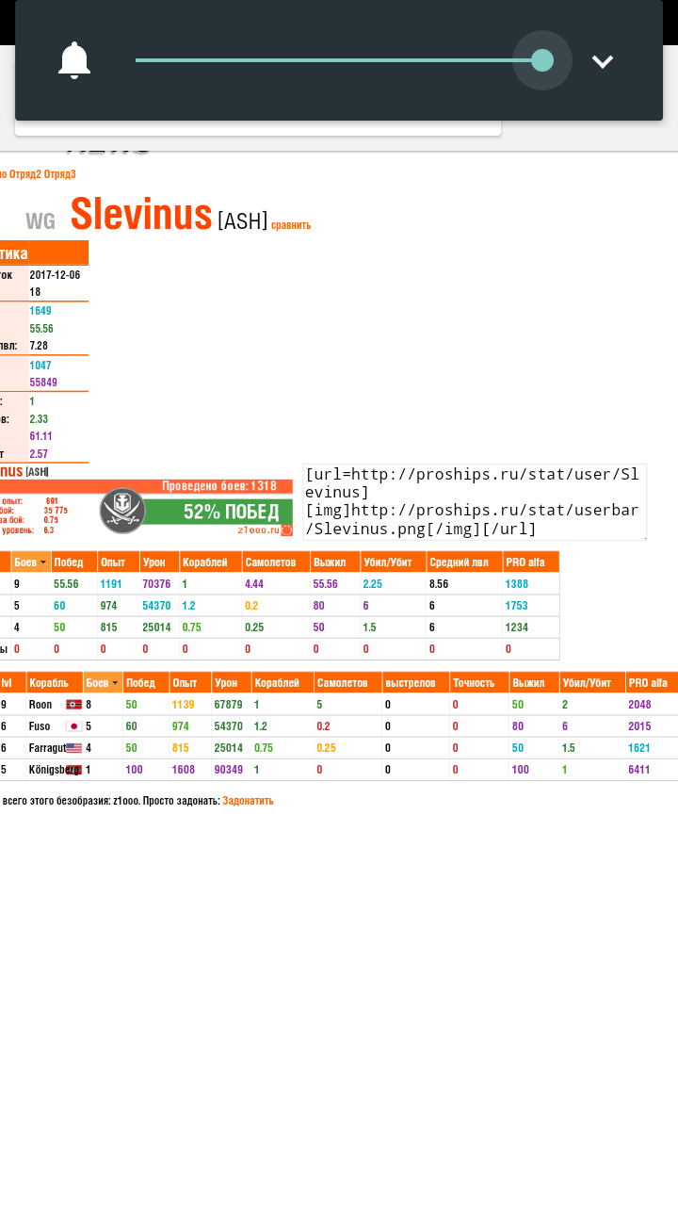Click the crossed swords userbar emblem
678x1206 pixels.
pos(122,511)
